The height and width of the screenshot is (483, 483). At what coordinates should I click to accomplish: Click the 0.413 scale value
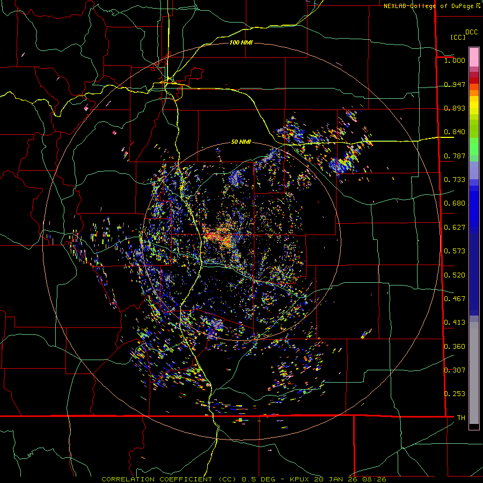pyautogui.click(x=455, y=323)
